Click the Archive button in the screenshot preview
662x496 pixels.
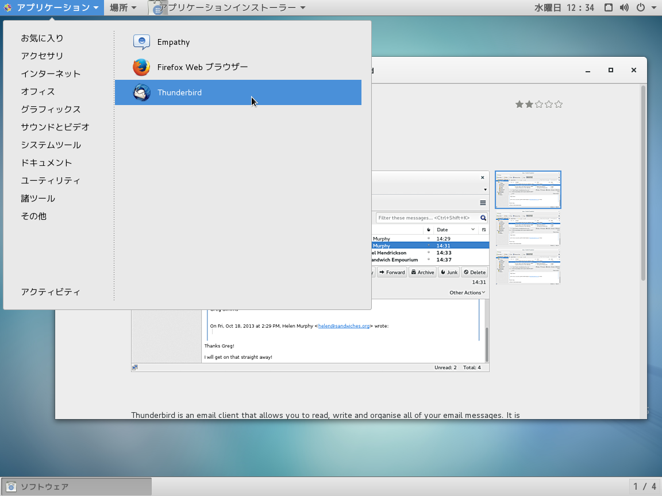coord(422,273)
